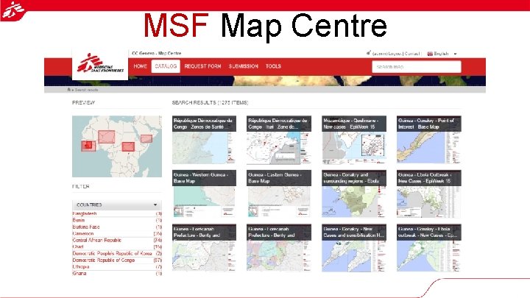The height and width of the screenshot is (298, 530).
Task: Click the UK flag beside the English selector
Action: (430, 54)
